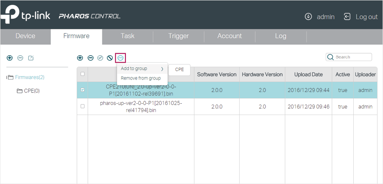
Task: Click the magnifier icon in search box
Action: point(330,57)
